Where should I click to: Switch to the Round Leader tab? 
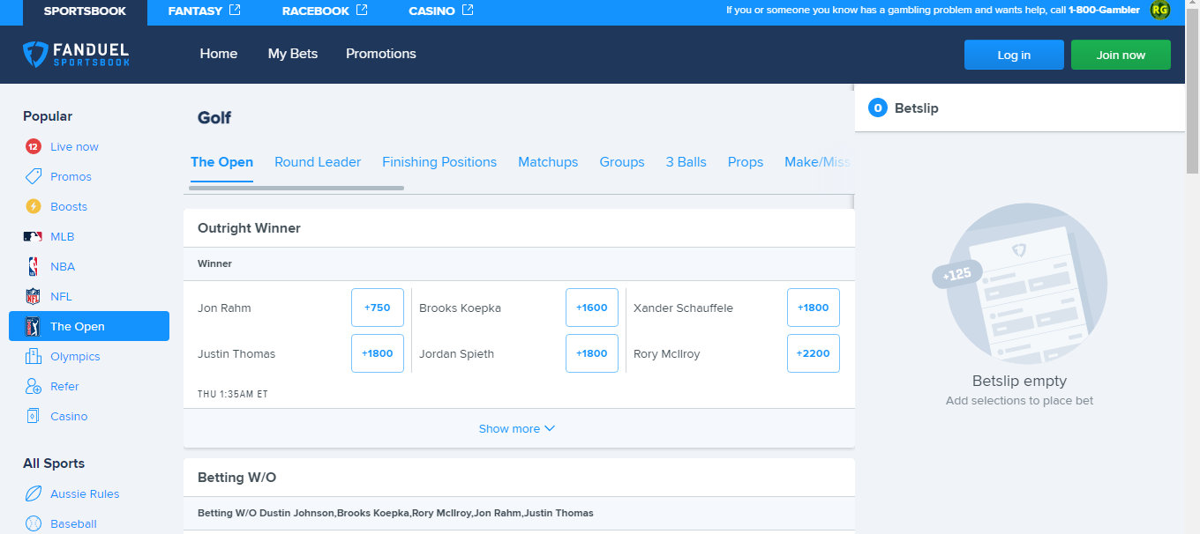[318, 162]
